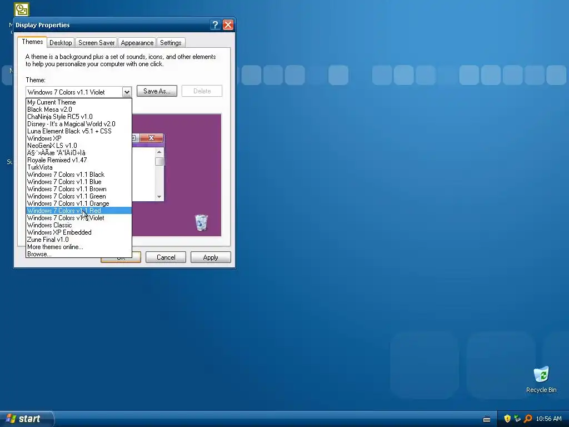Select Windows 7 Colors v1.1 Brown
Screen dimensions: 569x427
79,189
